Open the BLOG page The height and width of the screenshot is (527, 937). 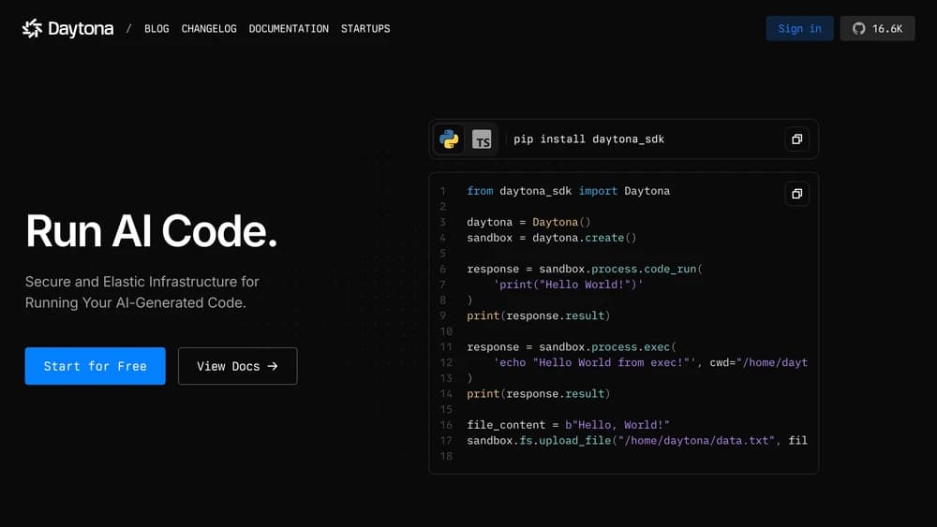(x=156, y=29)
